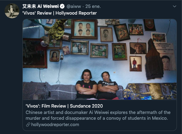This screenshot has height=134, width=182.
Task: Click the 'Vivos': Film Review card headline
Action: click(x=64, y=106)
